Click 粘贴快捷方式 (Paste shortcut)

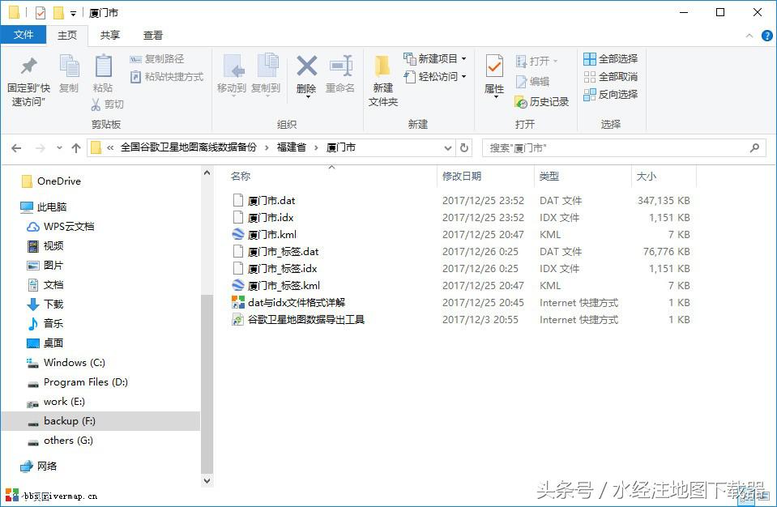162,78
